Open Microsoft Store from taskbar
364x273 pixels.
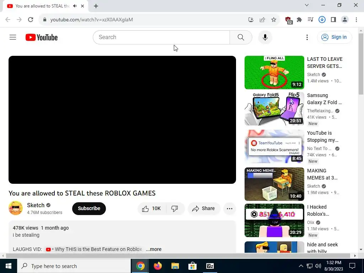pyautogui.click(x=192, y=266)
